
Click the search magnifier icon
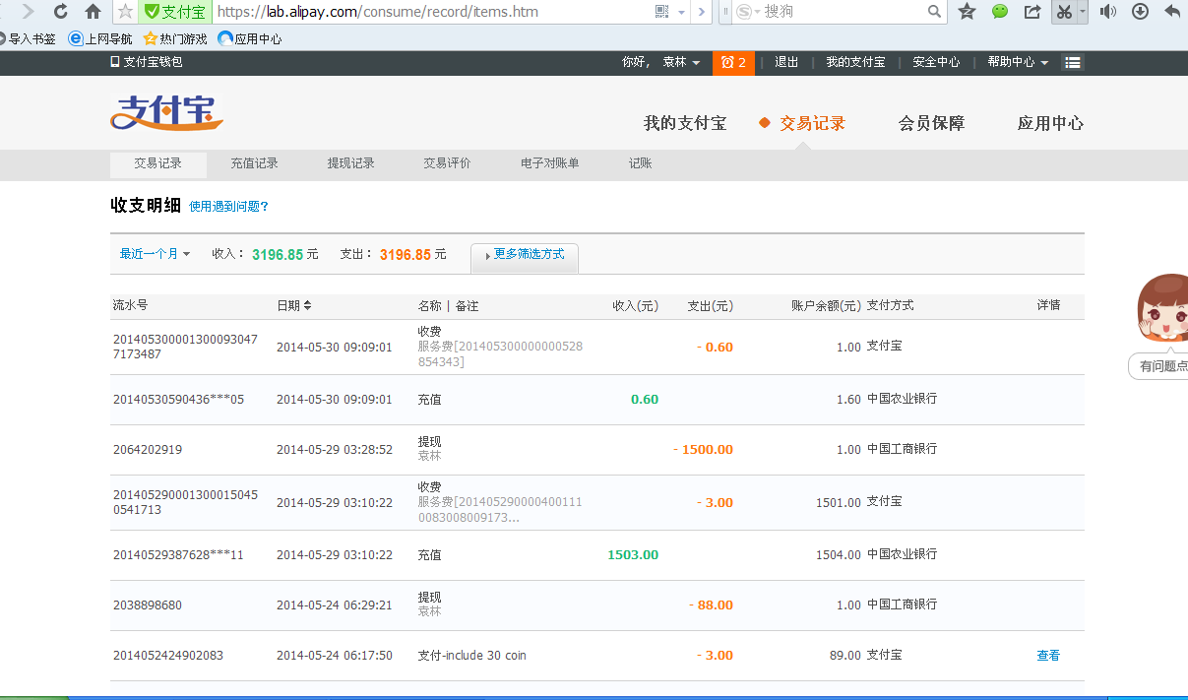coord(934,12)
